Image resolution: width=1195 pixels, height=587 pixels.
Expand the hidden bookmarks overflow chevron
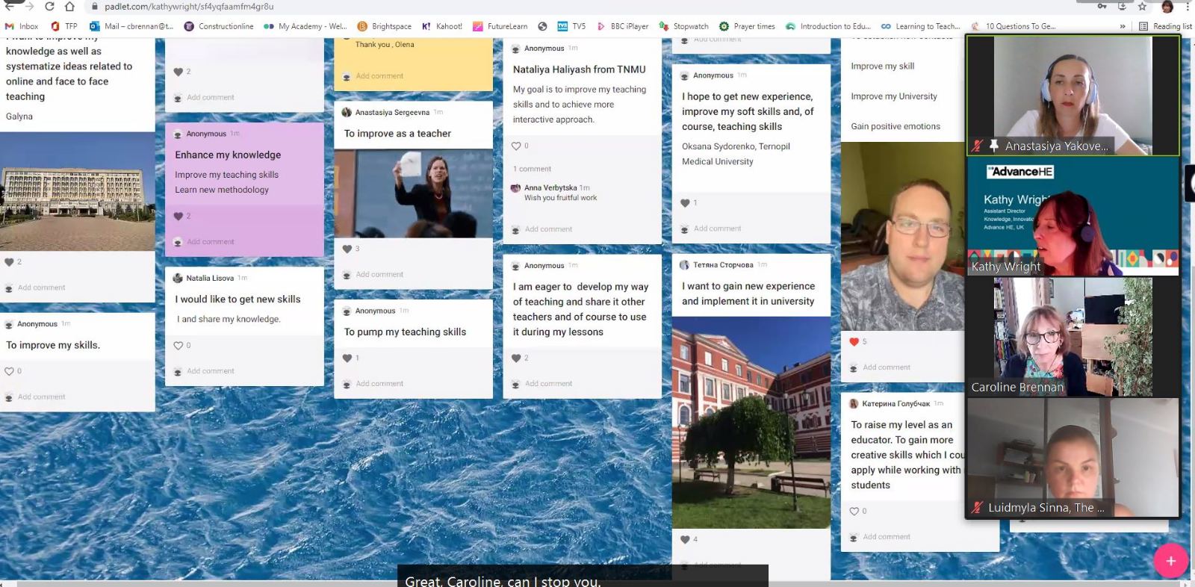click(1123, 26)
